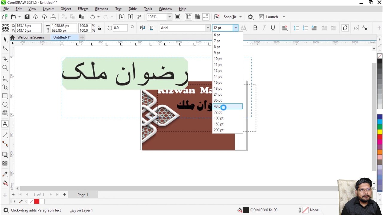The image size is (383, 215).
Task: Open the font name Arial dropdown
Action: (x=208, y=28)
